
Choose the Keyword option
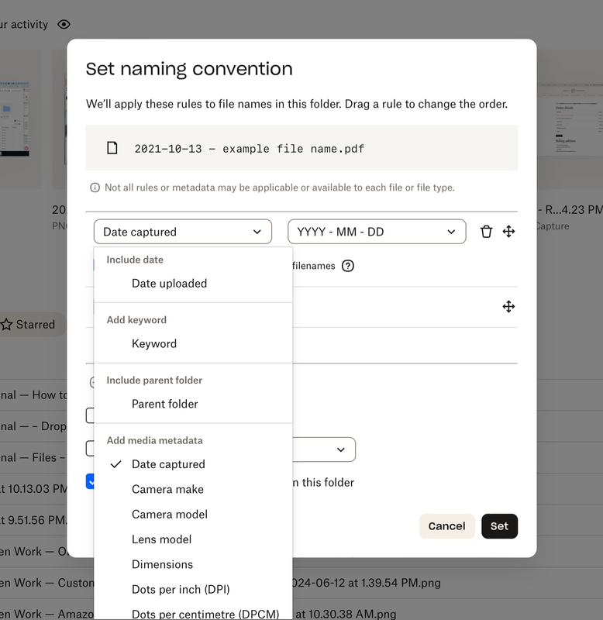click(x=154, y=344)
